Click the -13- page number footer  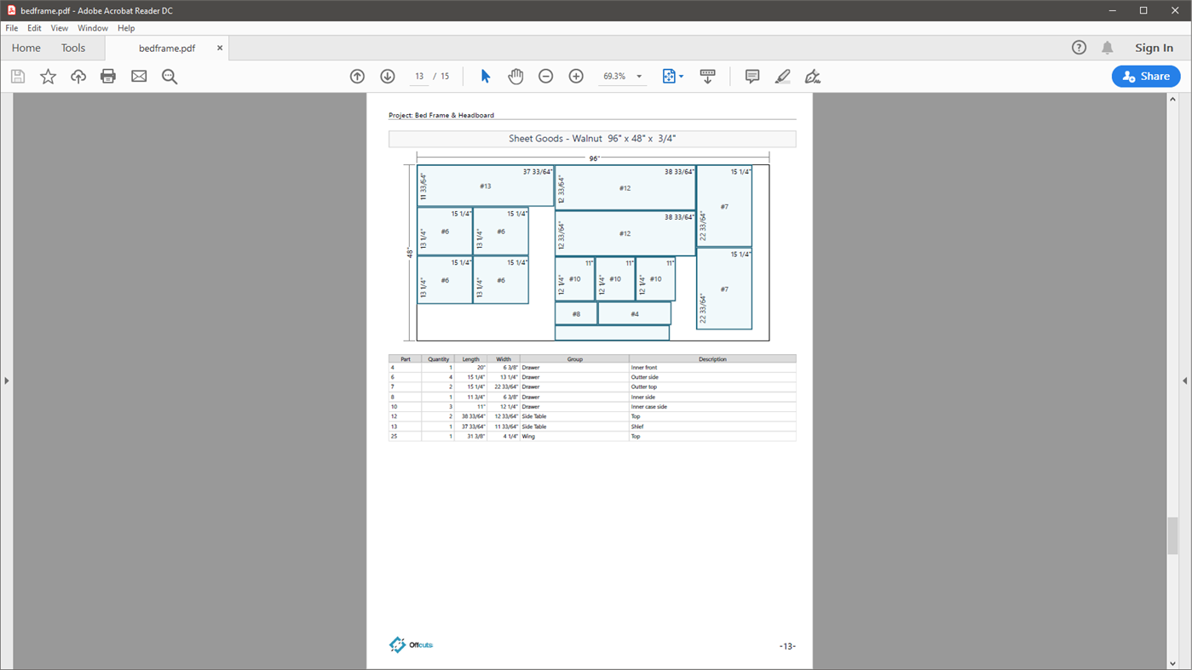tap(787, 646)
